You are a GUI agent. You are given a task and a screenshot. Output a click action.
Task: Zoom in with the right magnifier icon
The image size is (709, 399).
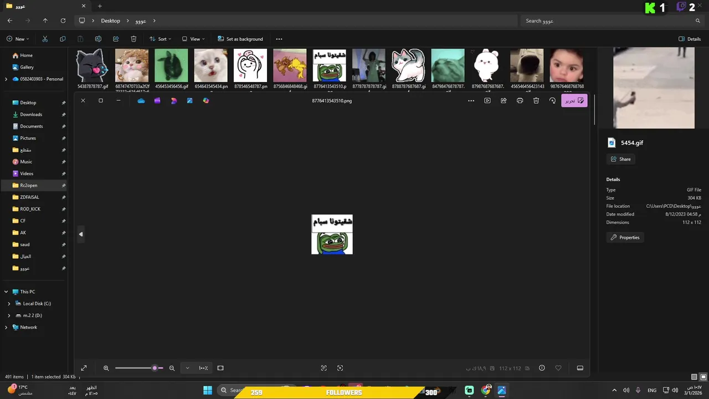point(172,368)
